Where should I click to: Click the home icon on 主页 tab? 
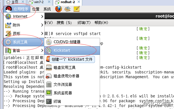pos(8,2)
